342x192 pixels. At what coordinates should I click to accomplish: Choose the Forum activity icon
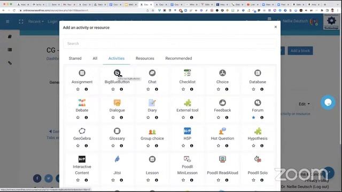[x=258, y=102]
